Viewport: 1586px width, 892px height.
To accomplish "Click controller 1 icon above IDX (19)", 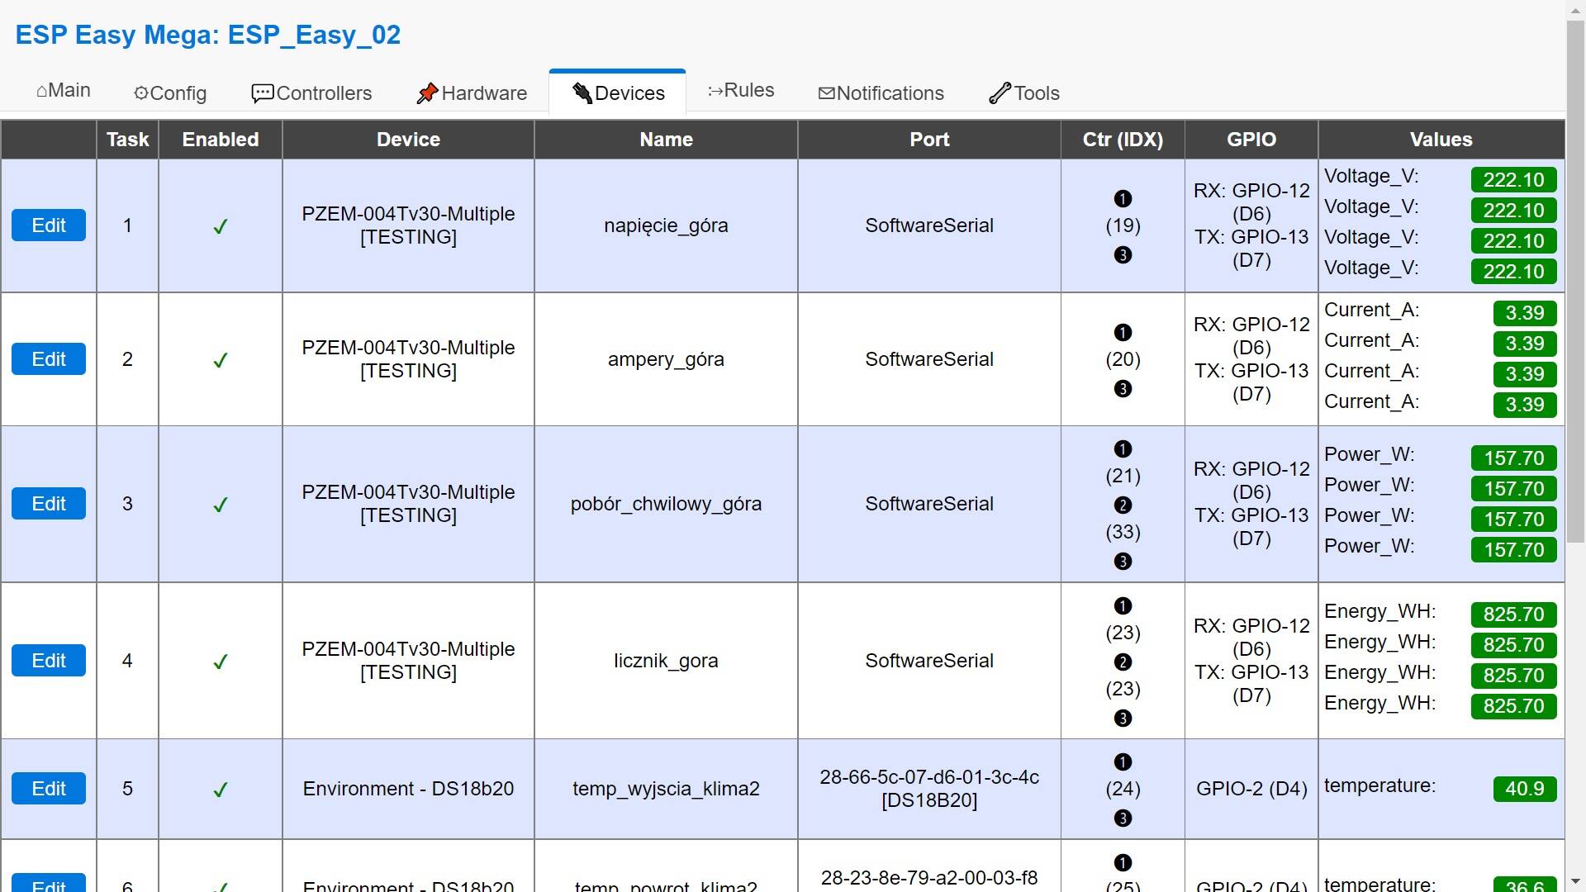I will click(1123, 198).
